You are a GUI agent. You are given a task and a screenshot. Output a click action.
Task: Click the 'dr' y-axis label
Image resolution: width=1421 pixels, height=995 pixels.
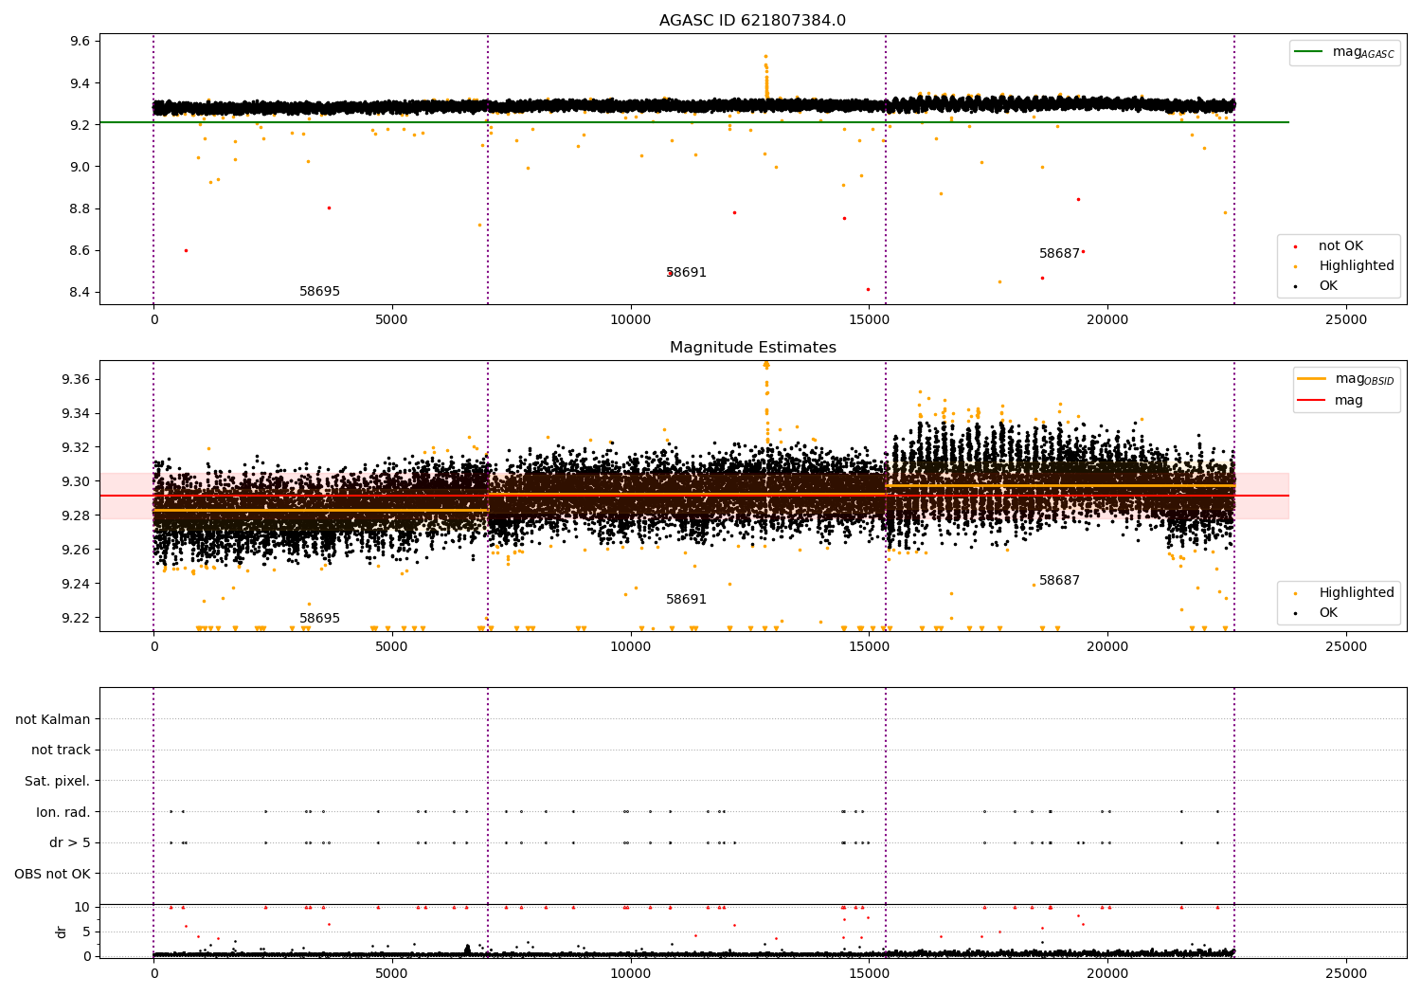click(x=62, y=932)
